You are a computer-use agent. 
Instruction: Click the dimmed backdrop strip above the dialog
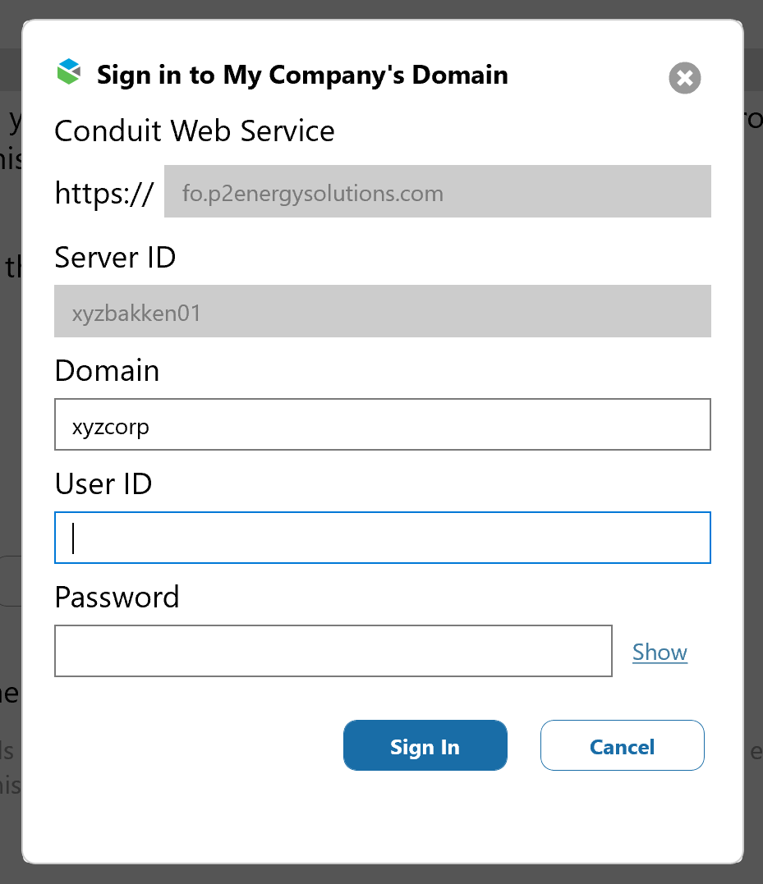381,9
